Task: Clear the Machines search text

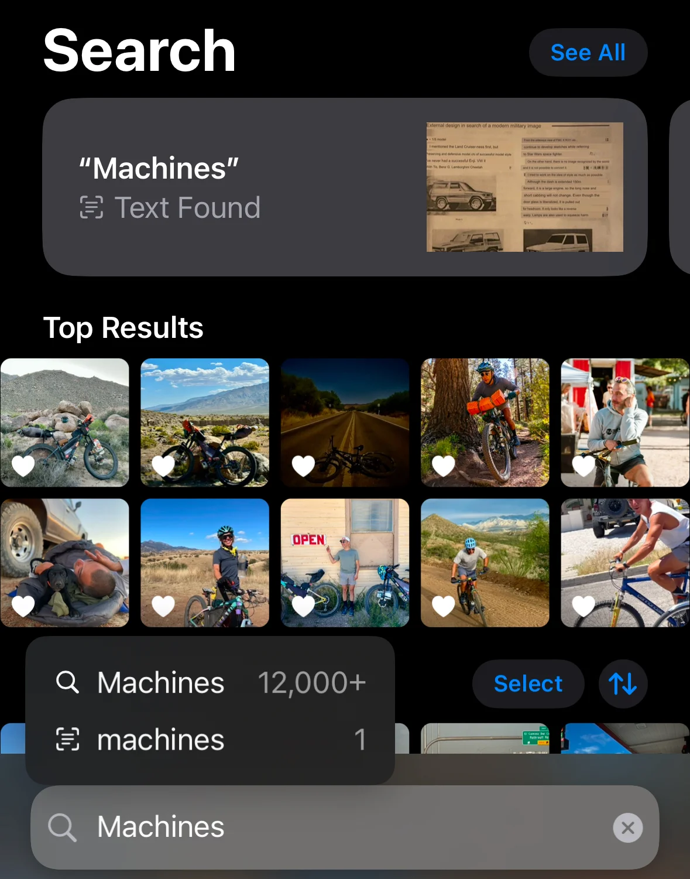Action: [627, 827]
